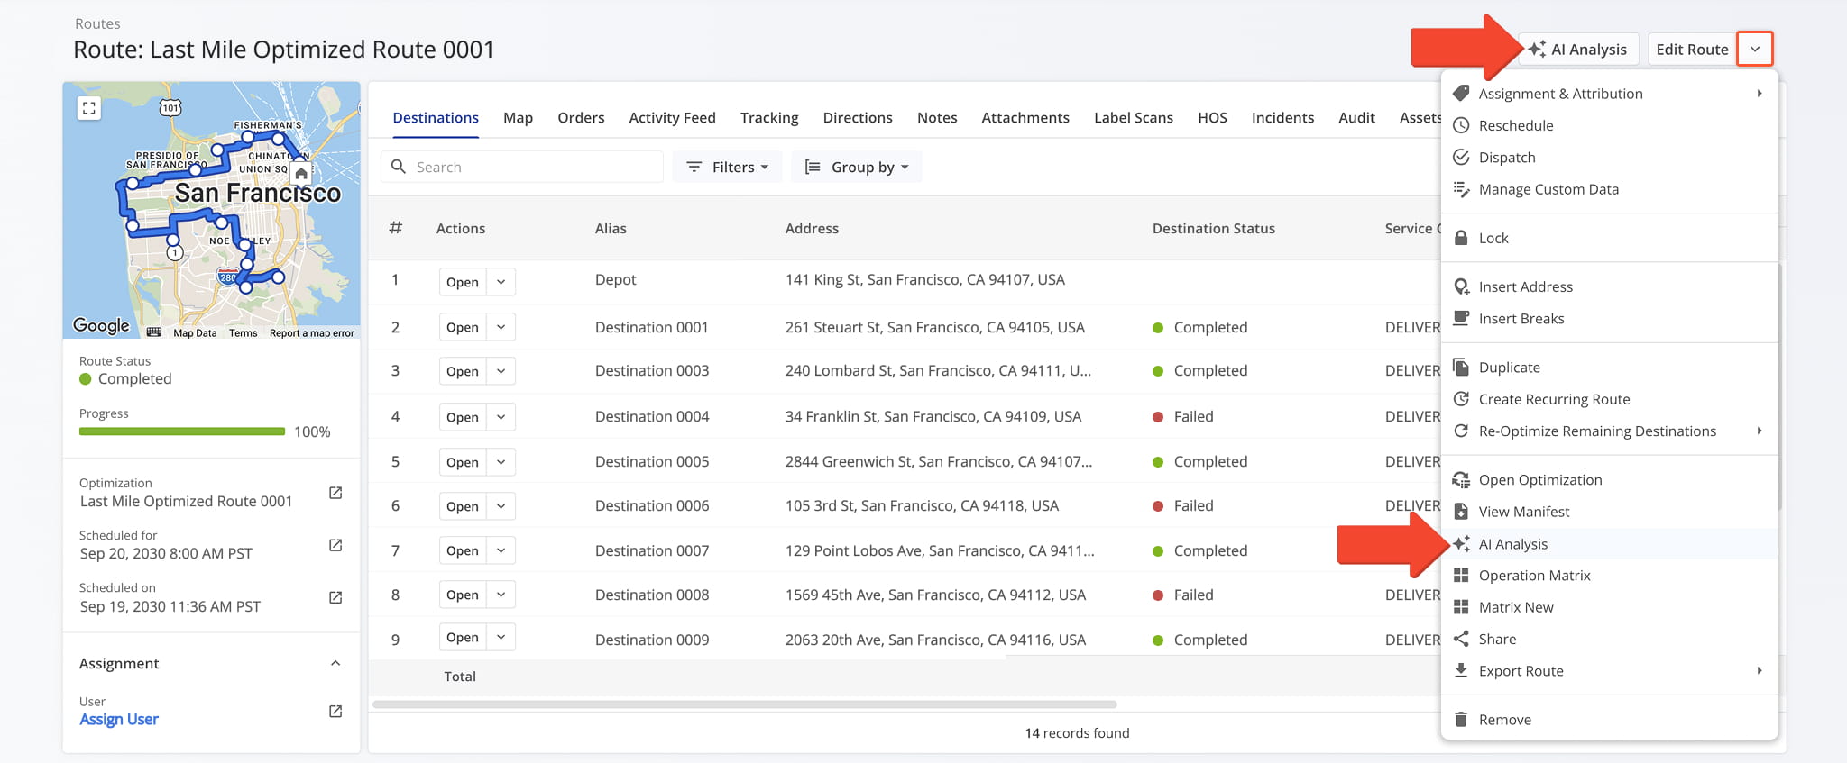
Task: Click the Insert Breaks cup icon
Action: pos(1461,318)
